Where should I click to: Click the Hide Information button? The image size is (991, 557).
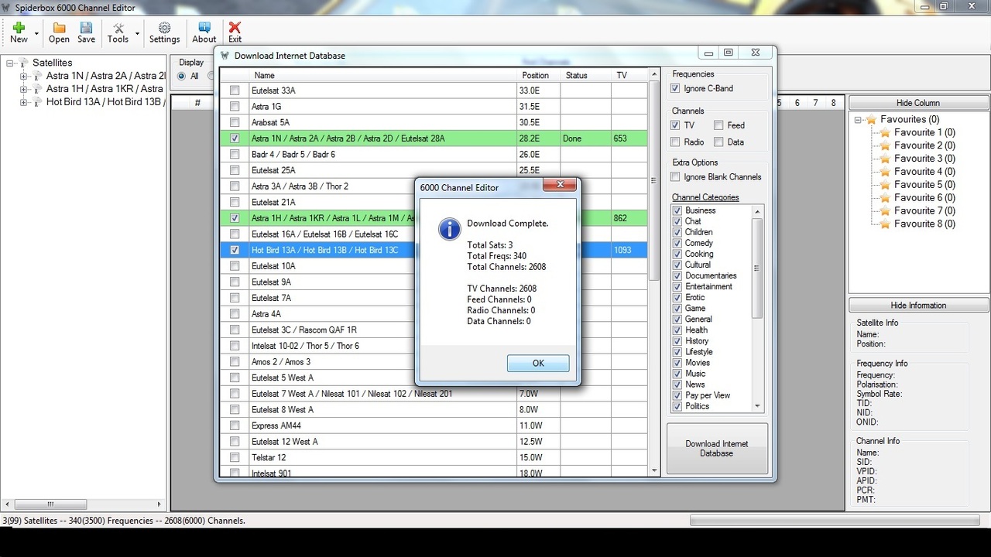918,305
